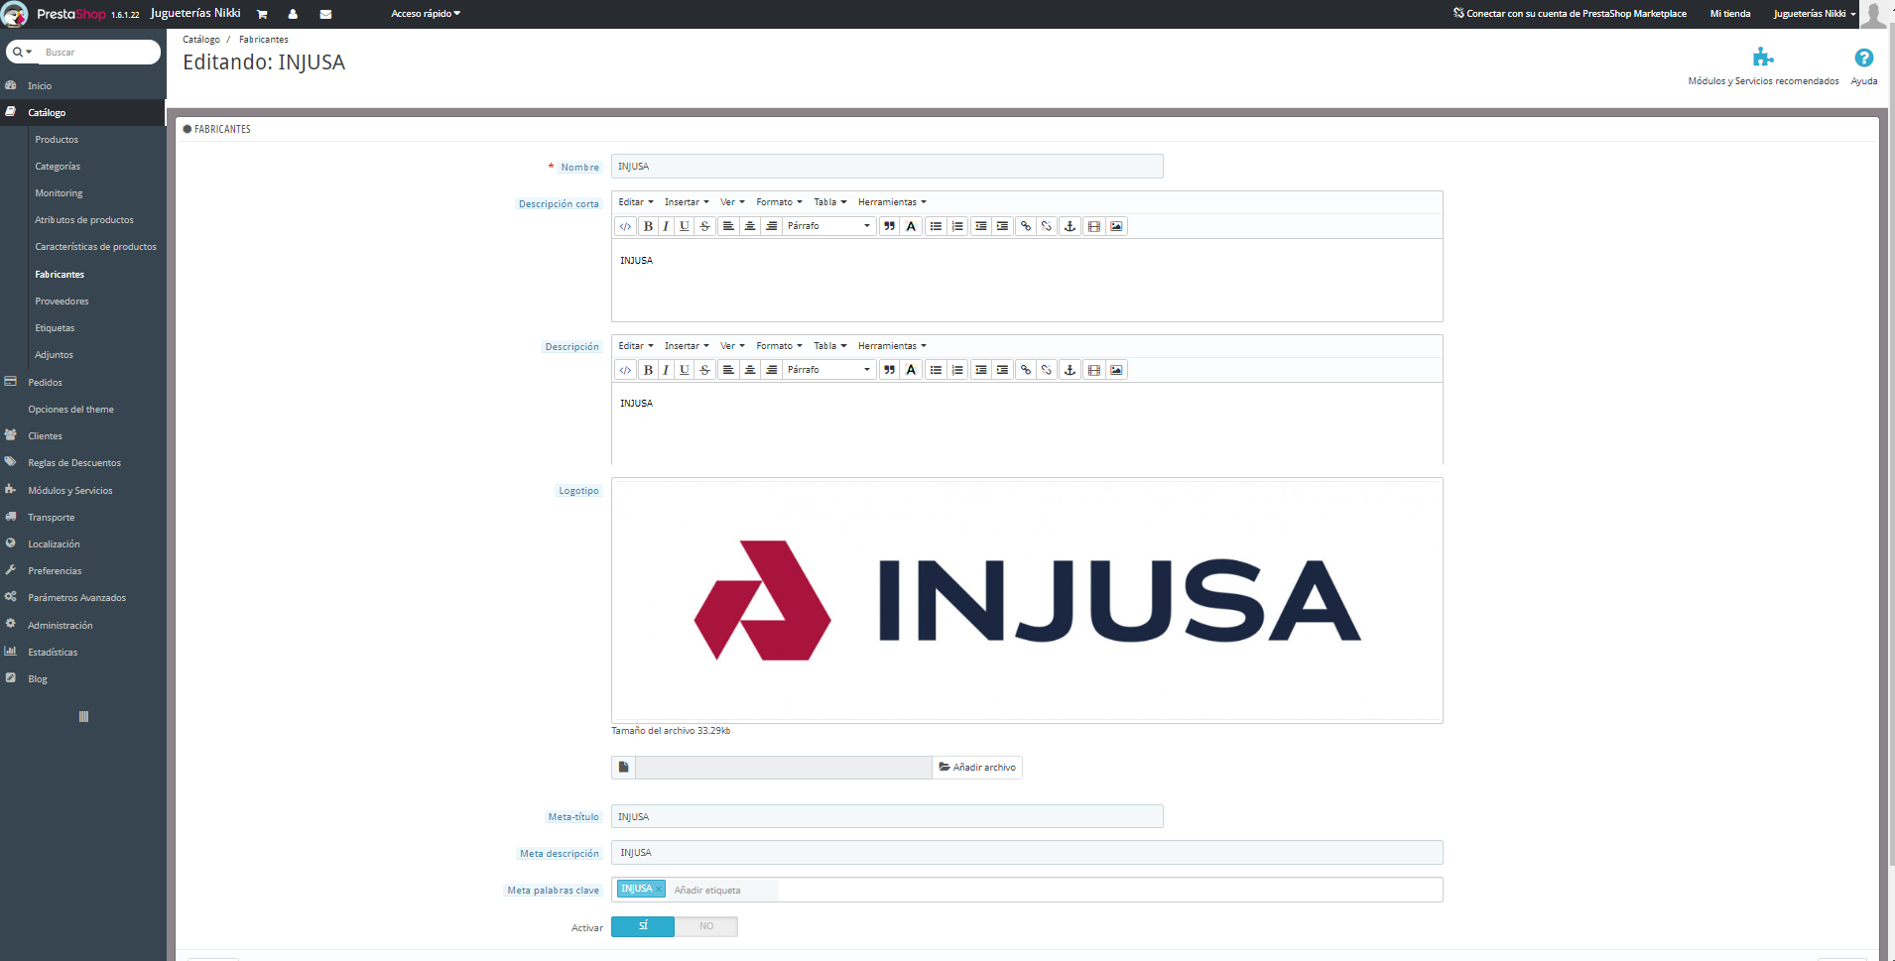This screenshot has height=961, width=1895.
Task: Open Estadísticas in the sidebar
Action: 53,653
